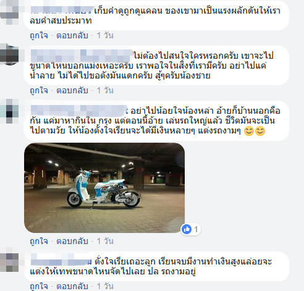Open avatar of commenter who wrote อย่าไปน้อยใจน้องหล่า
The image size is (304, 291).
click(x=9, y=111)
